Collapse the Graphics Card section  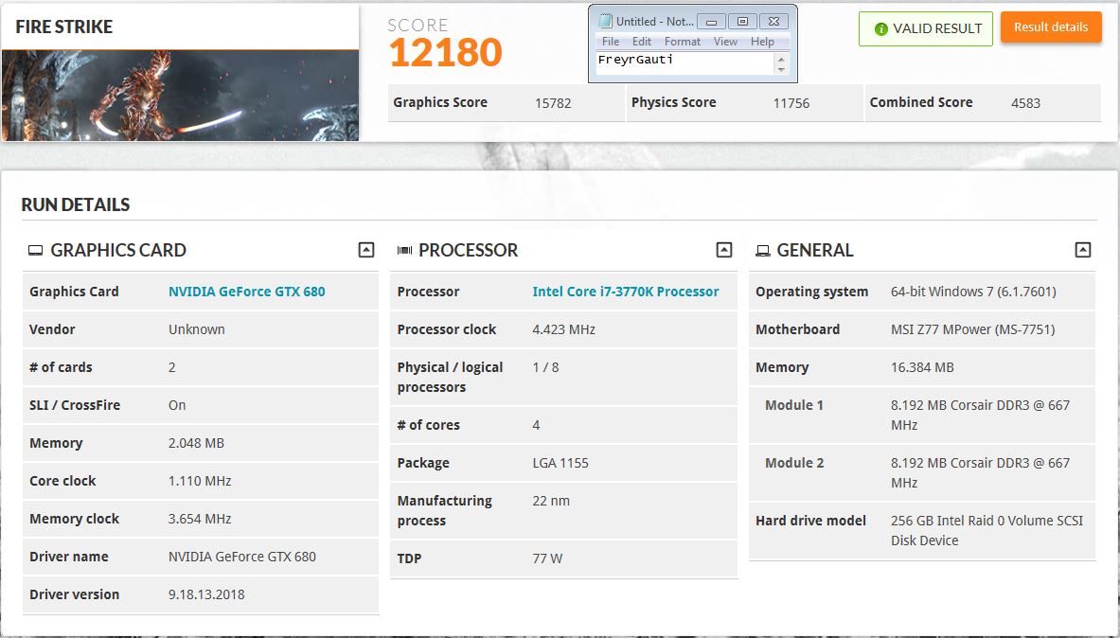click(366, 250)
